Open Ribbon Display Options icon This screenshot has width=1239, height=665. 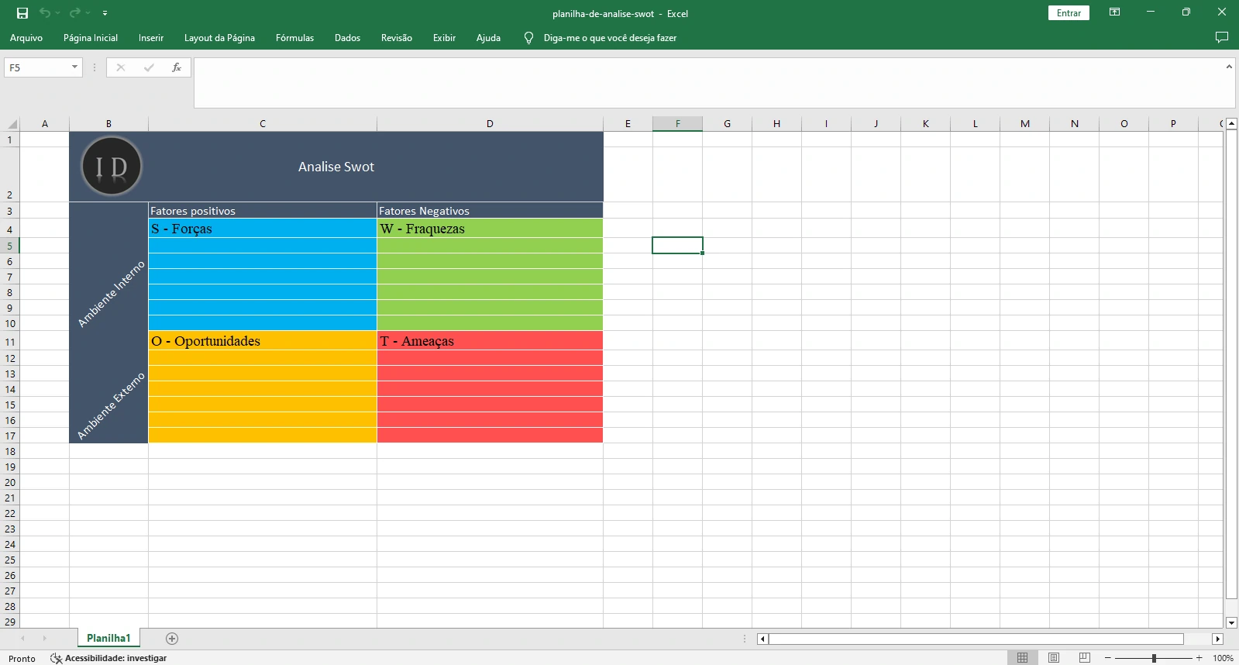click(1114, 12)
